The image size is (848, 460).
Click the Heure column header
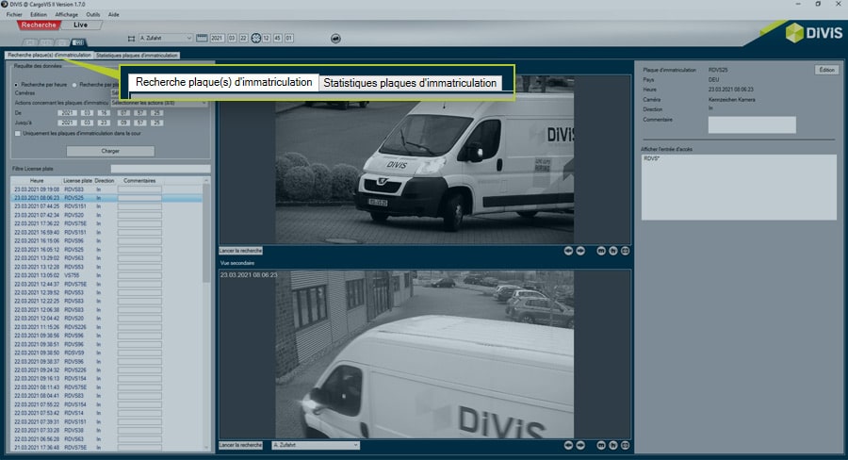pyautogui.click(x=37, y=181)
